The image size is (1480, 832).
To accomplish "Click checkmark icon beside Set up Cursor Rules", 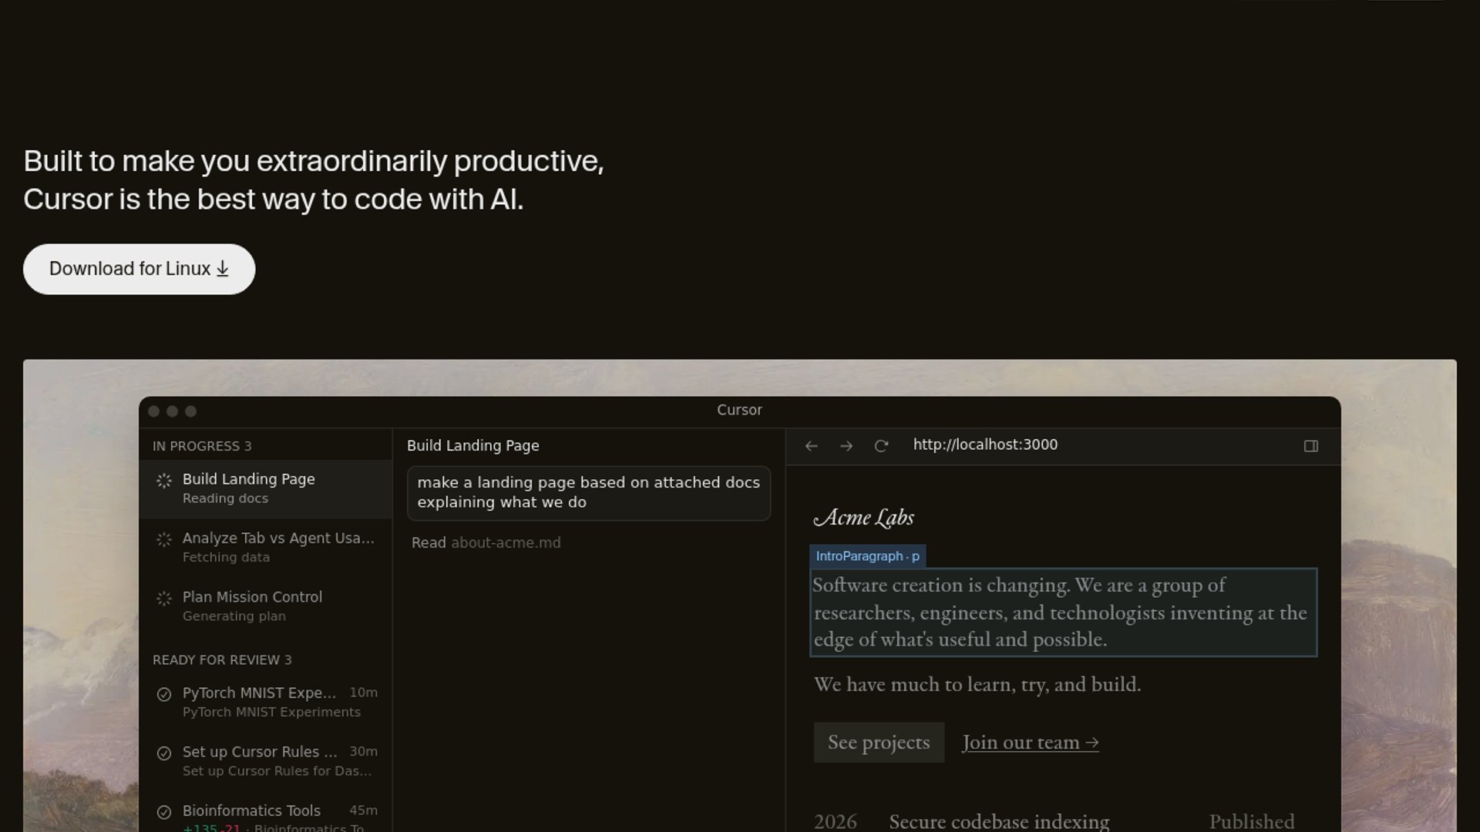I will tap(164, 753).
